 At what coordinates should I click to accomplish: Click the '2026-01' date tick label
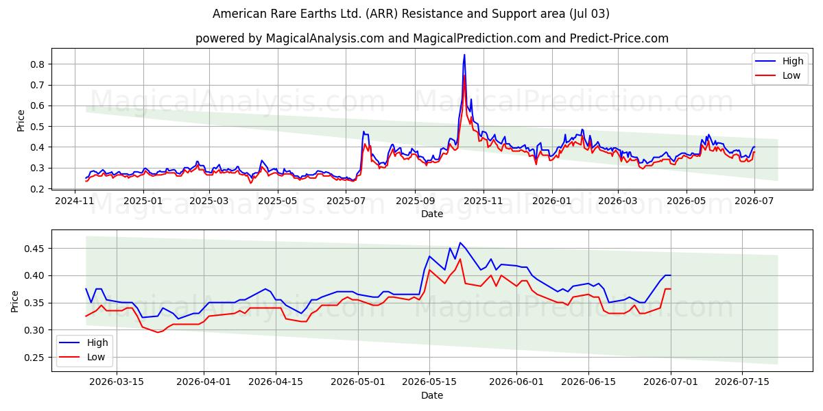551,201
